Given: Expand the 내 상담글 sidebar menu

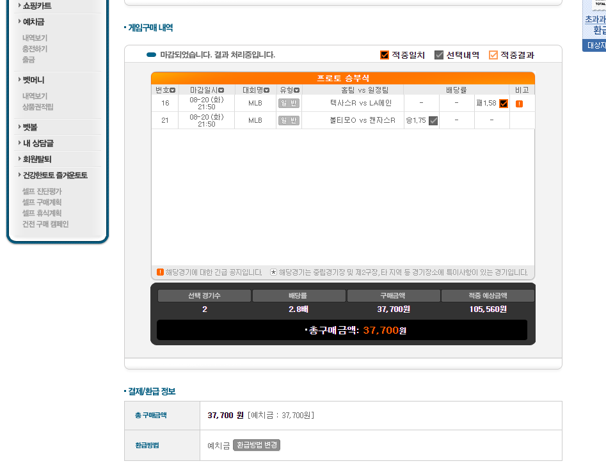Looking at the screenshot, I should [x=38, y=143].
